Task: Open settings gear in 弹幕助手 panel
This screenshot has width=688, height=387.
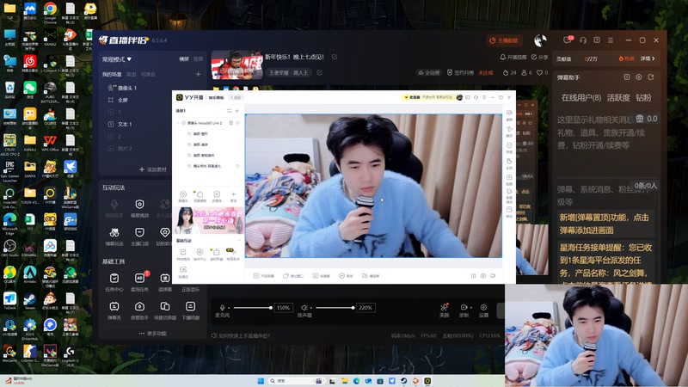Action: click(x=638, y=77)
